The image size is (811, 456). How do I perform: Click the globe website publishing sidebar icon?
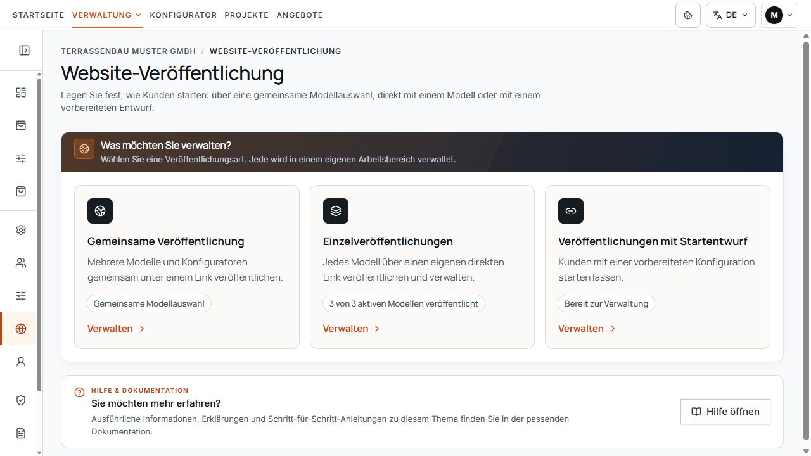click(x=21, y=329)
